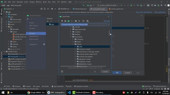
Task: Expand all icon in Project panel header
Action: coord(45,9)
